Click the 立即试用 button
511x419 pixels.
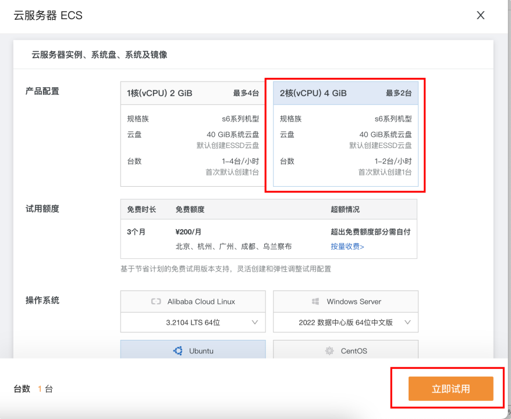pyautogui.click(x=450, y=389)
